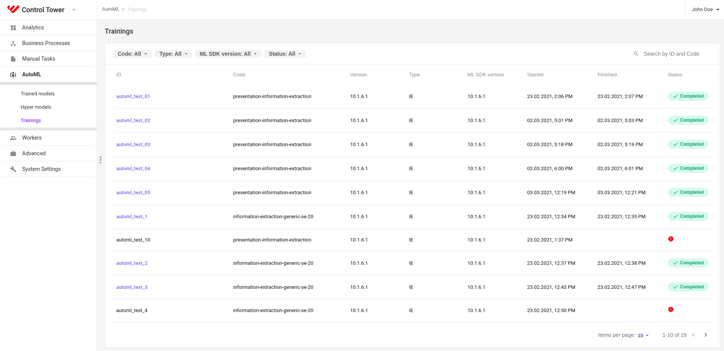The height and width of the screenshot is (351, 724).
Task: Click the Workers people icon
Action: pos(13,138)
